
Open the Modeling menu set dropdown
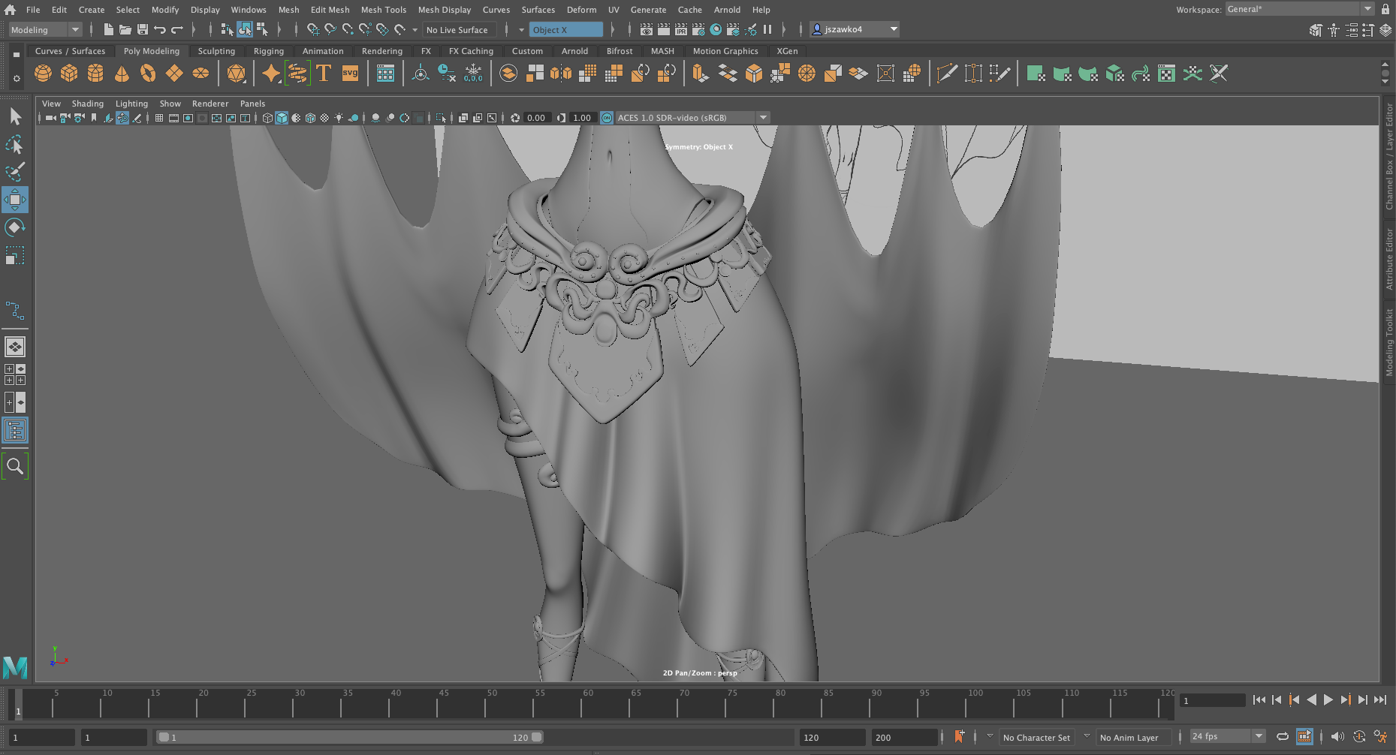click(x=45, y=30)
